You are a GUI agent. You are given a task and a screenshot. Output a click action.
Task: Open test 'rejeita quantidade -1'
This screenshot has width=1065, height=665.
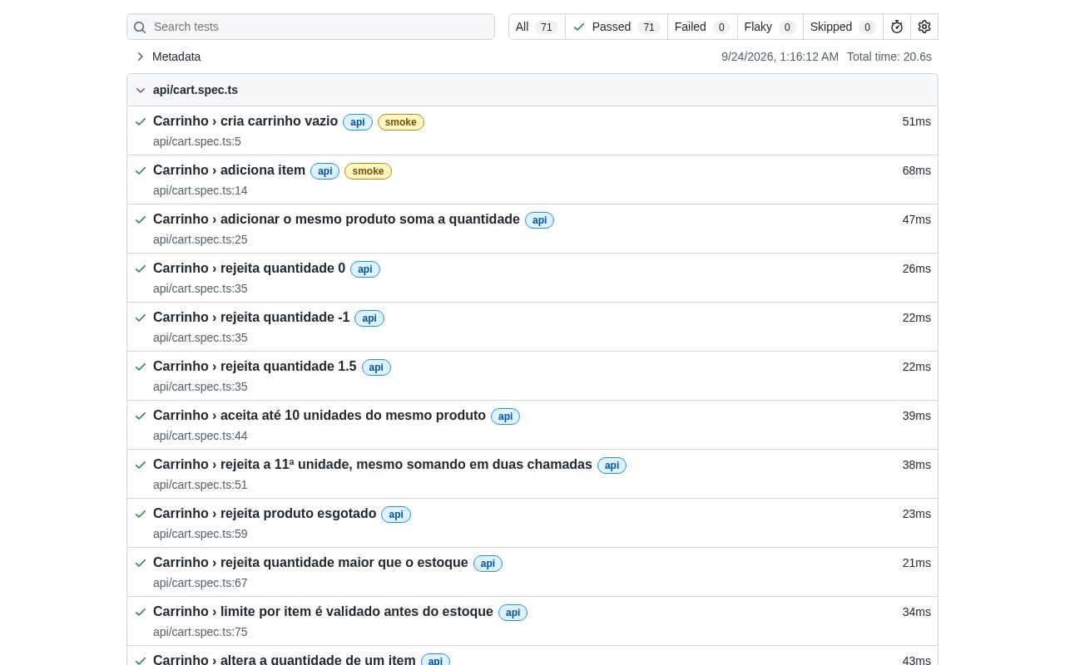coord(251,318)
